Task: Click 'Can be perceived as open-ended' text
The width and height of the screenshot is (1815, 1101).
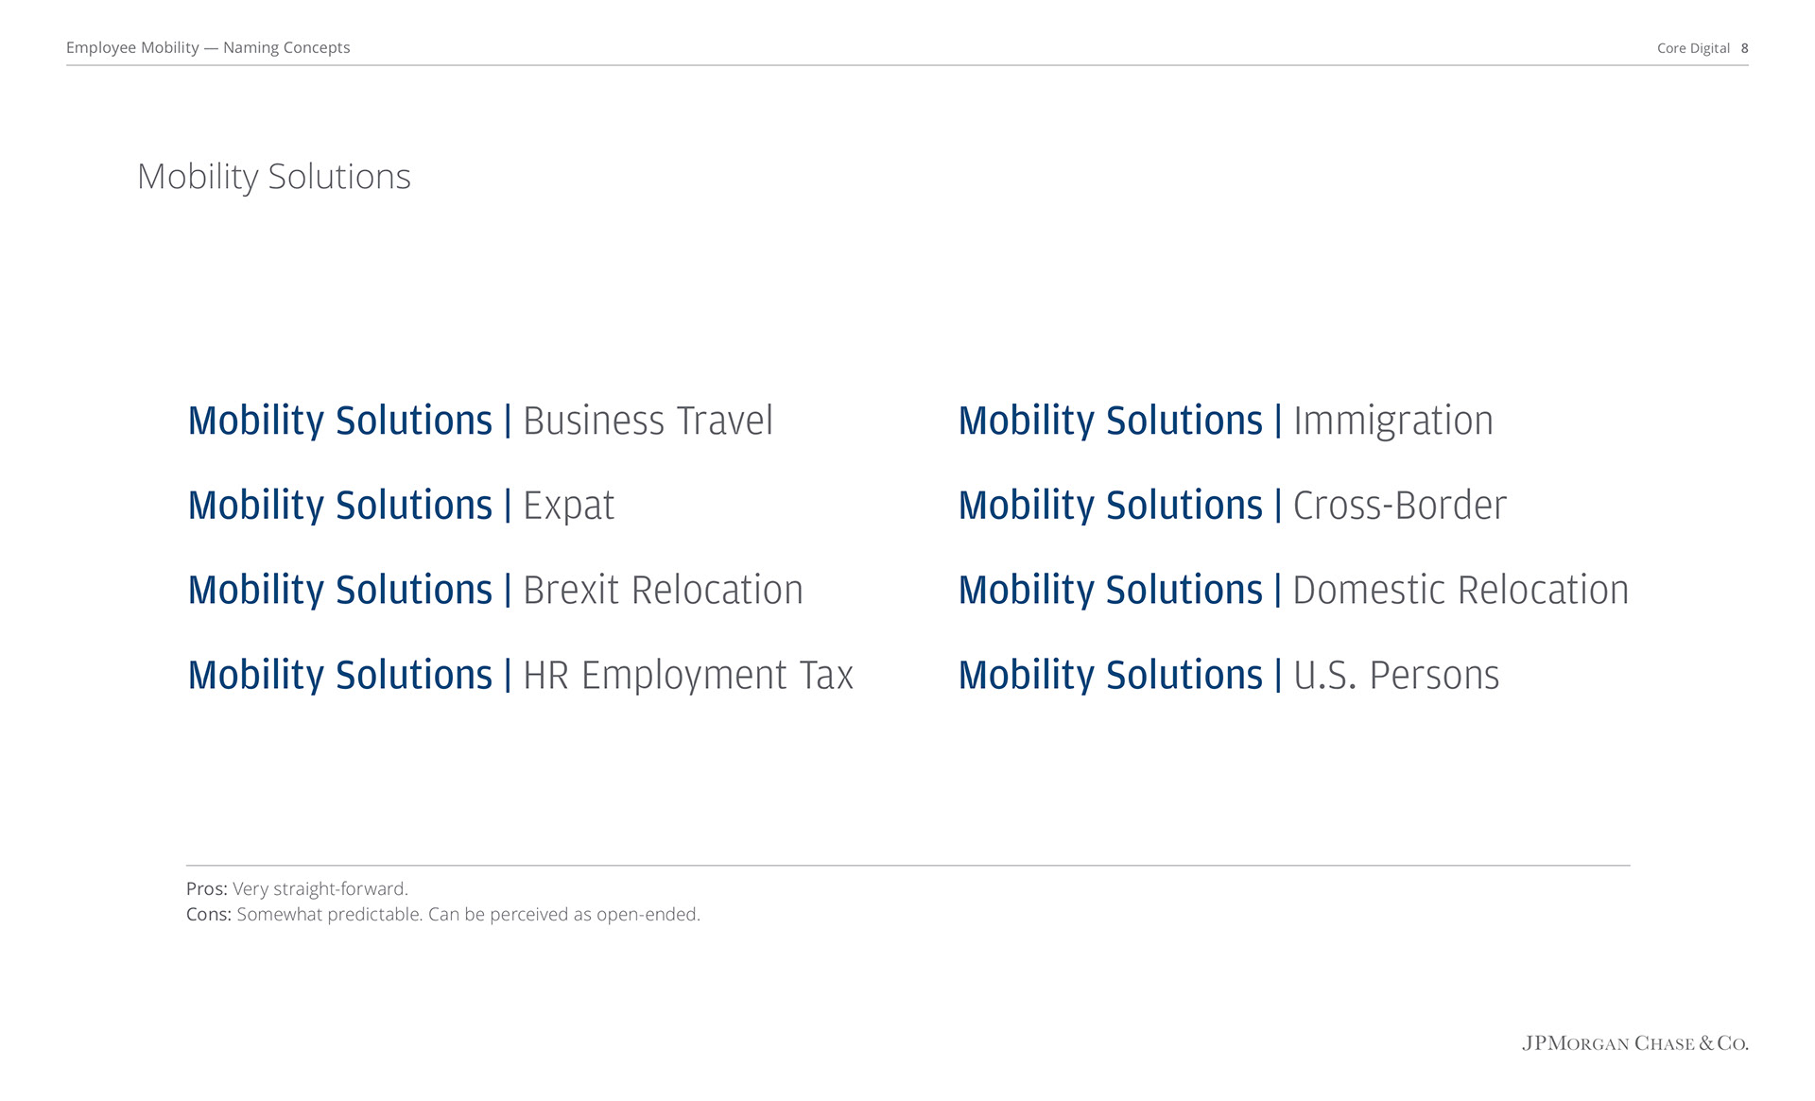Action: tap(564, 915)
